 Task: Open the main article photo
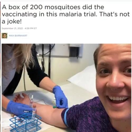67,88
